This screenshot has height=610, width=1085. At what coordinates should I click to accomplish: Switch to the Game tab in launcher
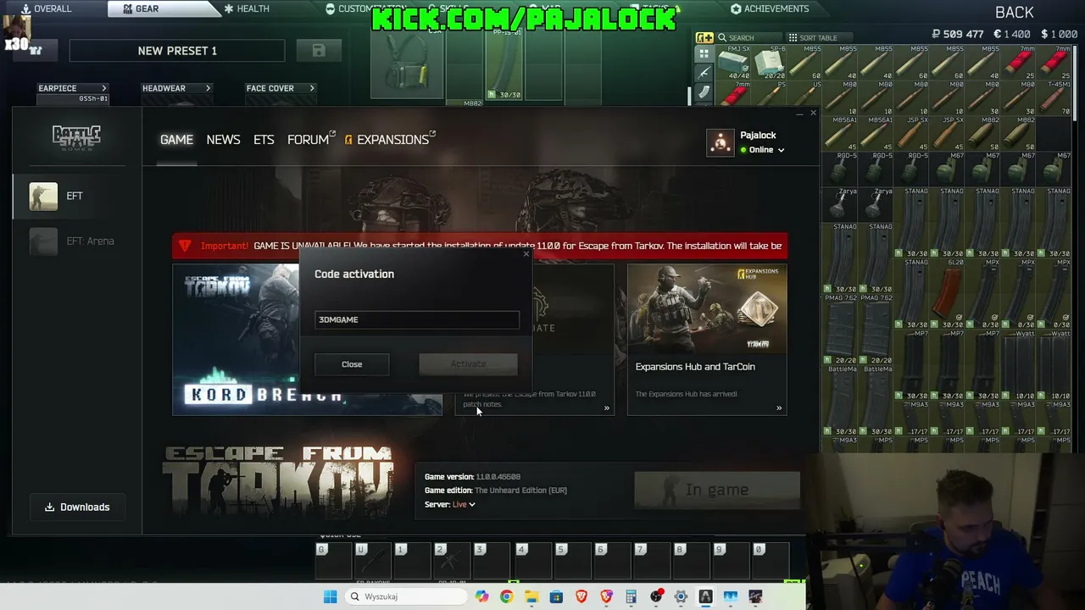click(176, 140)
